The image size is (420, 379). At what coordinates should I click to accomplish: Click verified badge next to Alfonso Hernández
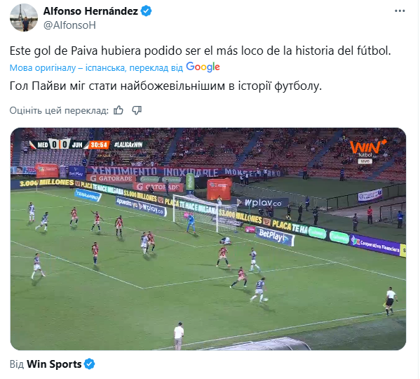pyautogui.click(x=146, y=11)
